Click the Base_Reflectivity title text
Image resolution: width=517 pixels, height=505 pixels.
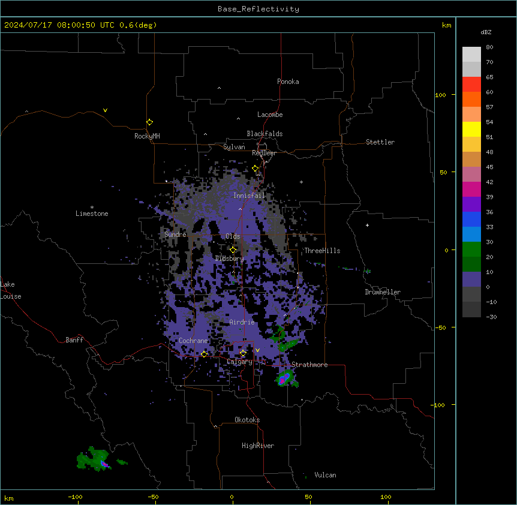258,9
